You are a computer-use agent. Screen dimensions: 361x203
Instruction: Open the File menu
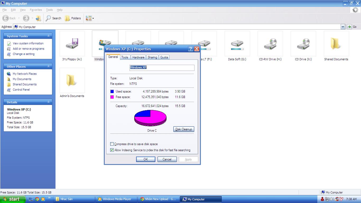(x=4, y=10)
